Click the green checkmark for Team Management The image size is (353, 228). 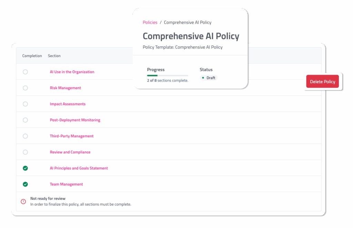pos(25,184)
